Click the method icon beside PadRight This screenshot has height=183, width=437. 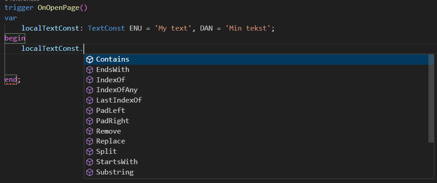pyautogui.click(x=90, y=121)
